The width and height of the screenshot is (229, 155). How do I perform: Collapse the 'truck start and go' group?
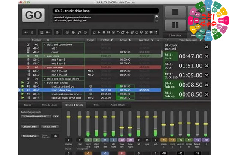(x=45, y=82)
